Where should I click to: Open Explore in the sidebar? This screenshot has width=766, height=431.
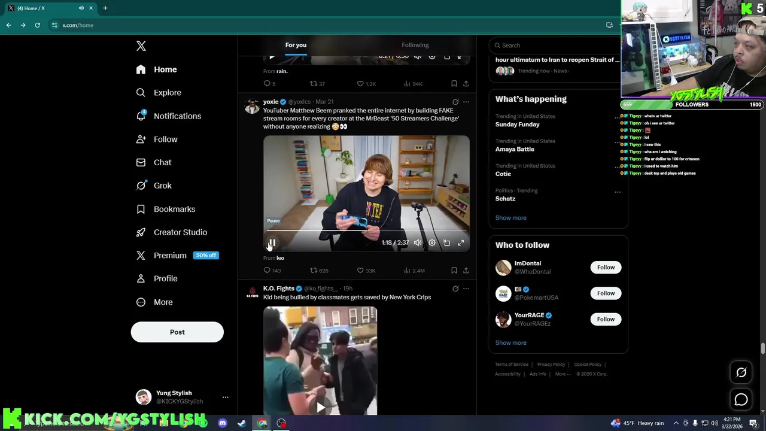(x=159, y=93)
